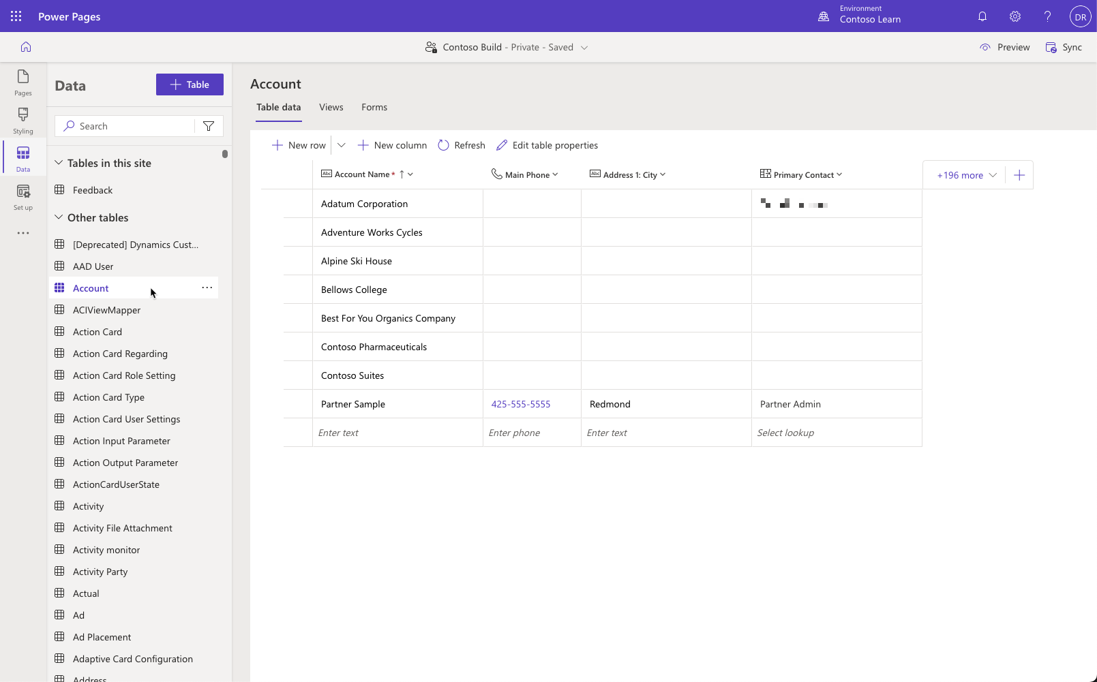Image resolution: width=1097 pixels, height=682 pixels.
Task: Click the Home icon above the sidebar
Action: 25,47
